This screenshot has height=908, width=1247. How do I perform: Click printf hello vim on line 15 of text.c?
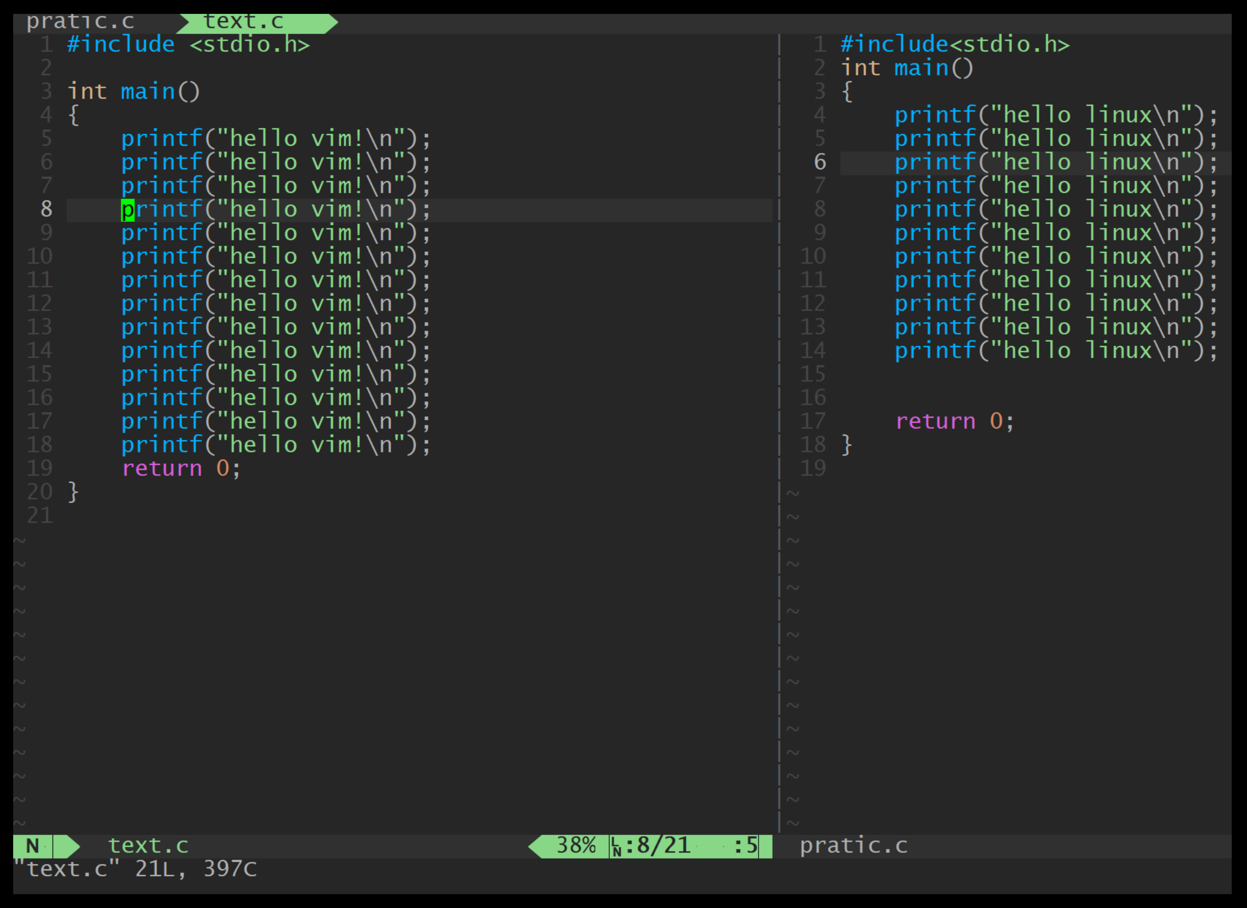click(276, 375)
